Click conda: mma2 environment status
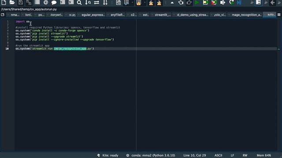Viewport: 282px width, 158px height. tap(151, 155)
